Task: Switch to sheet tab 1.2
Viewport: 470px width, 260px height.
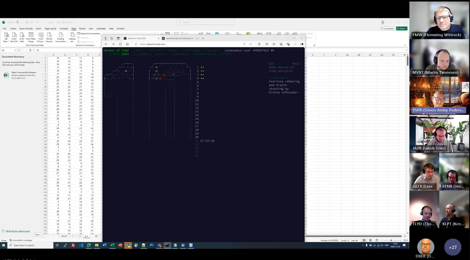Action: coord(80,236)
